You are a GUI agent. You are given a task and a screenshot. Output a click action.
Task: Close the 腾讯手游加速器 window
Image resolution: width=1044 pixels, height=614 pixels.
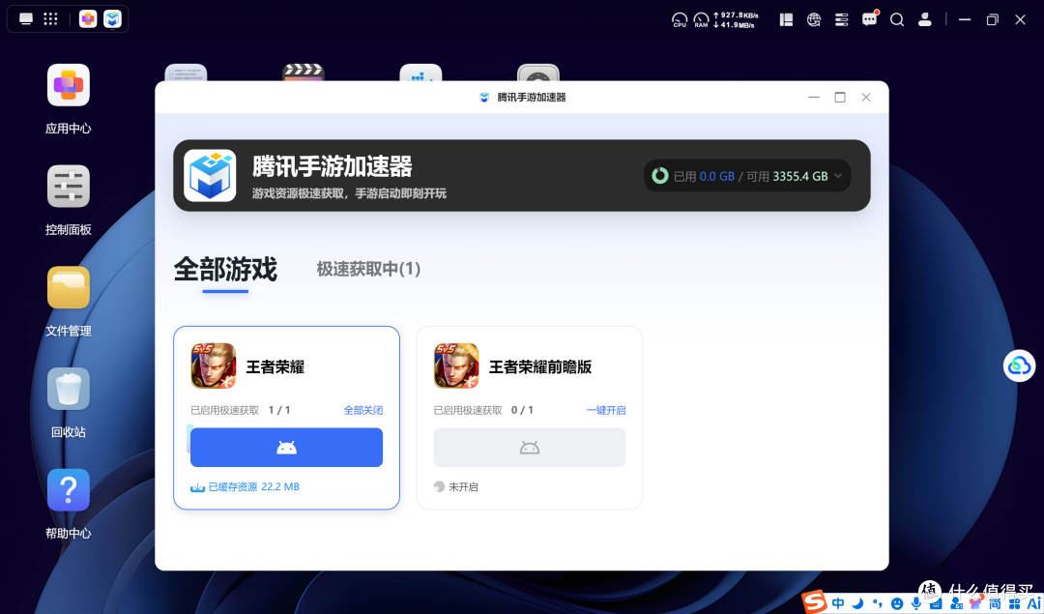[x=866, y=98]
